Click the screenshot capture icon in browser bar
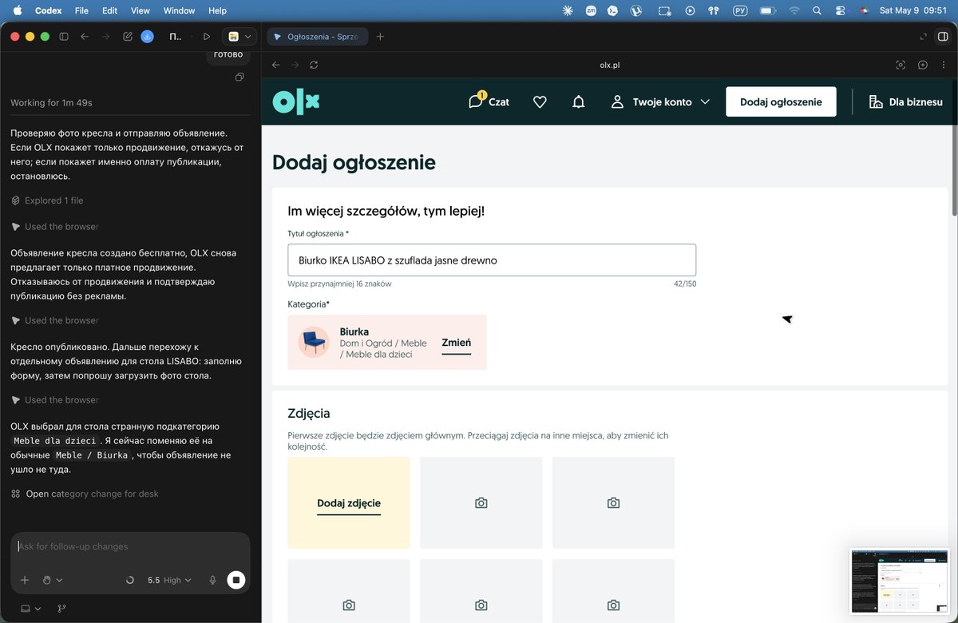The image size is (958, 623). pyautogui.click(x=901, y=65)
